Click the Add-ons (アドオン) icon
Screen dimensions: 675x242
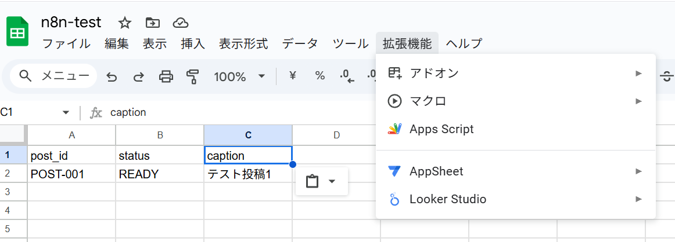(395, 74)
